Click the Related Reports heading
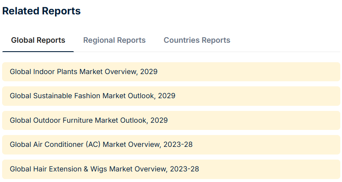This screenshot has width=342, height=182. [x=41, y=11]
